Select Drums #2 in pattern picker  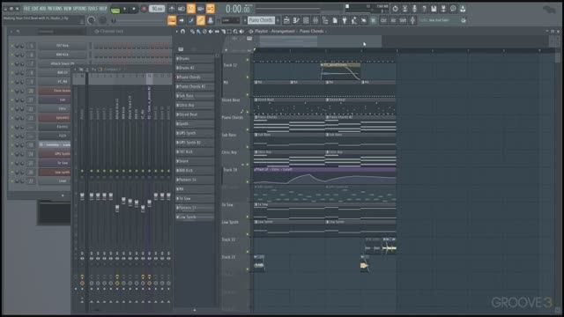(x=195, y=68)
